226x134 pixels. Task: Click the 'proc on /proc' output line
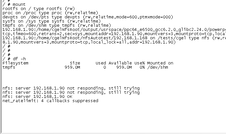pyautogui.click(x=36, y=13)
